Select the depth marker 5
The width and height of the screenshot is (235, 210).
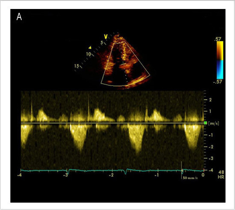(x=102, y=42)
